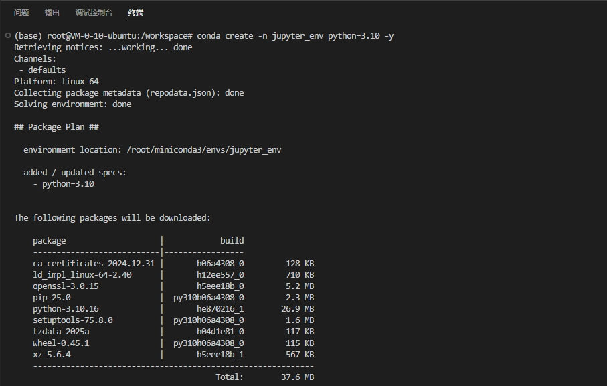The width and height of the screenshot is (607, 386).
Task: Click the setuptools-75.8.0 package entry
Action: (72, 320)
